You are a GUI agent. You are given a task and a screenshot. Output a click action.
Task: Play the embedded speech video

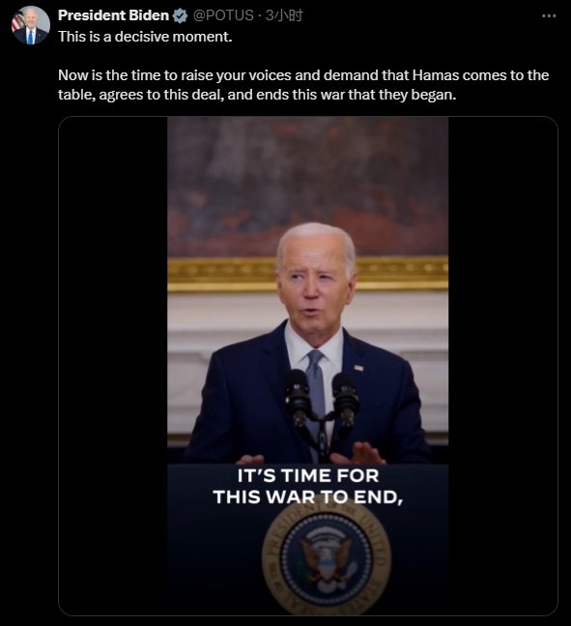tap(307, 365)
